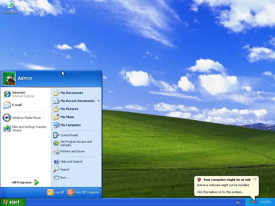Expand the My Recent Documents submenu arrow

[99, 101]
